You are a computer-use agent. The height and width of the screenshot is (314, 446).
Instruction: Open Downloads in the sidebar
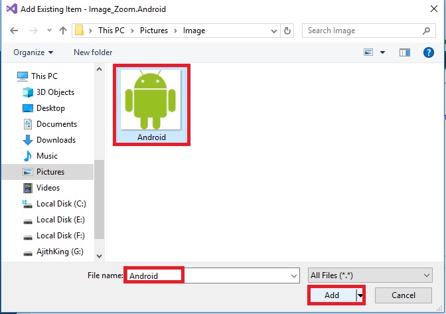56,140
